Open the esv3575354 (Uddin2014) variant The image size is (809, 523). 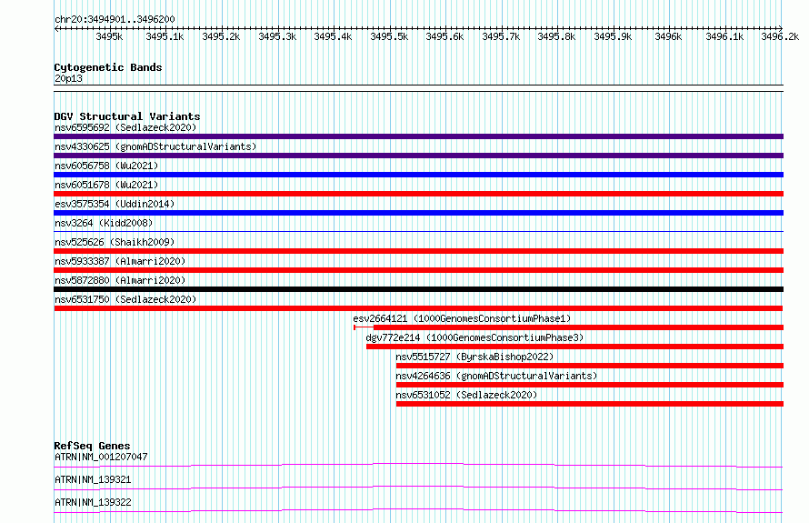[115, 204]
